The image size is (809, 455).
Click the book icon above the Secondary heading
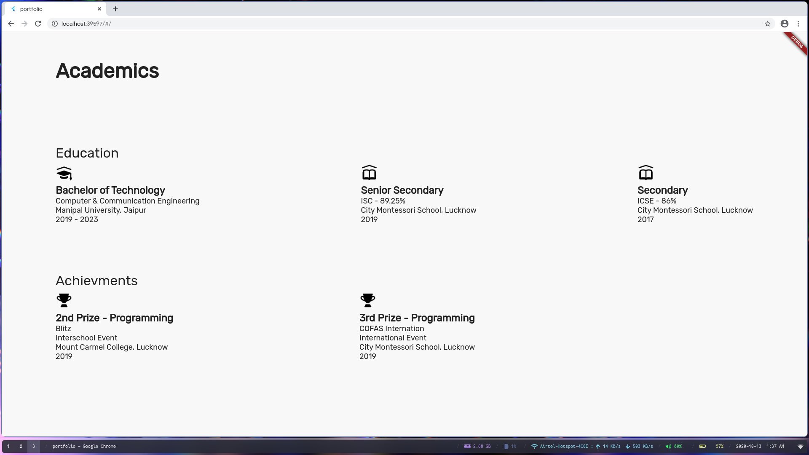click(x=646, y=173)
